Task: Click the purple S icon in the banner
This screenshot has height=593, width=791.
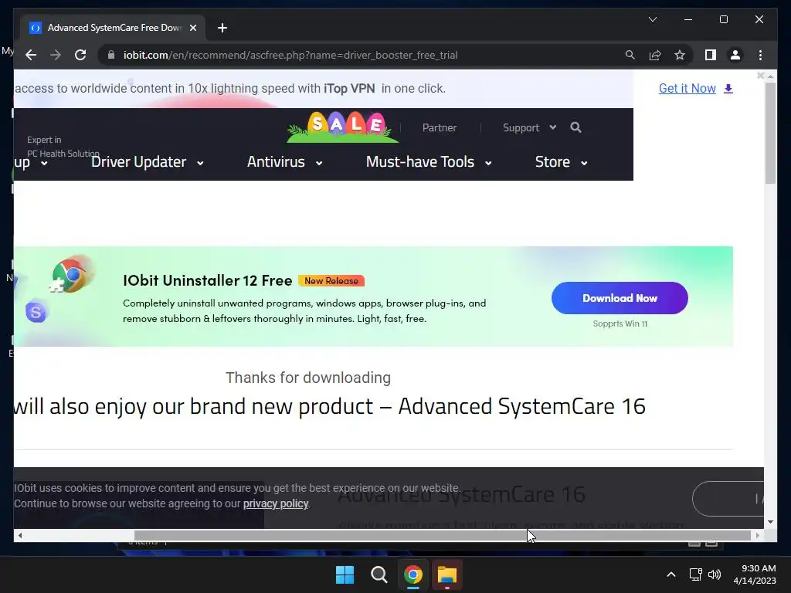Action: point(36,312)
